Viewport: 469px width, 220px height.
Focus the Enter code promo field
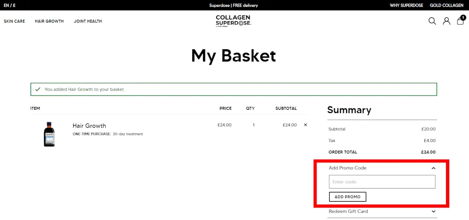pyautogui.click(x=382, y=182)
